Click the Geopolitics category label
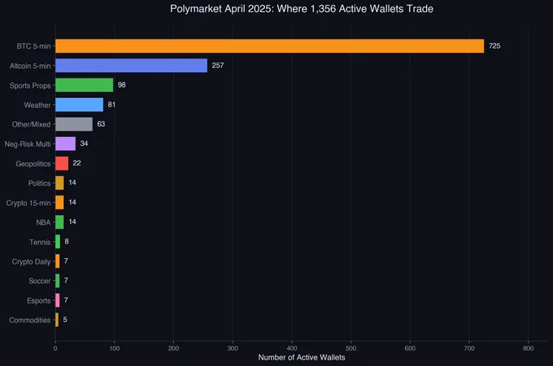553x366 pixels. [x=33, y=164]
